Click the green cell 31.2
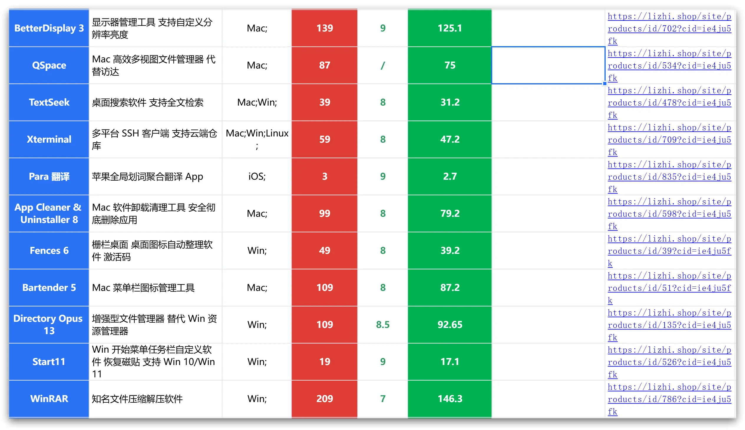The width and height of the screenshot is (745, 430). [x=450, y=102]
